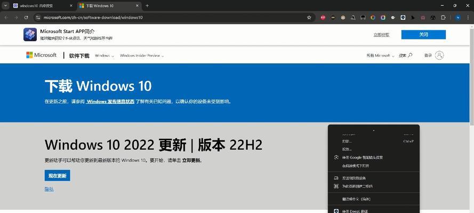Screen dimensions: 474x213
Task: Click the DeepL icon in context menu
Action: [x=336, y=211]
